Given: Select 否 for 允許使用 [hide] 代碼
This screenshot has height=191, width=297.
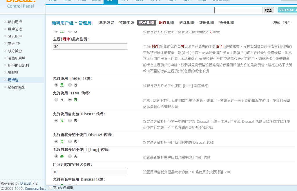Looking at the screenshot, I should coord(70,85).
